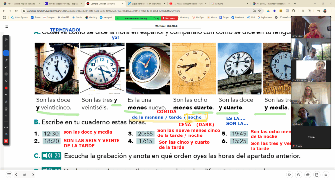This screenshot has width=335, height=180.
Task: Open the settings gear at bottom
Action: [326, 175]
